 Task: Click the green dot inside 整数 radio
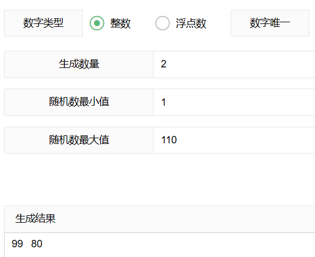[x=97, y=23]
